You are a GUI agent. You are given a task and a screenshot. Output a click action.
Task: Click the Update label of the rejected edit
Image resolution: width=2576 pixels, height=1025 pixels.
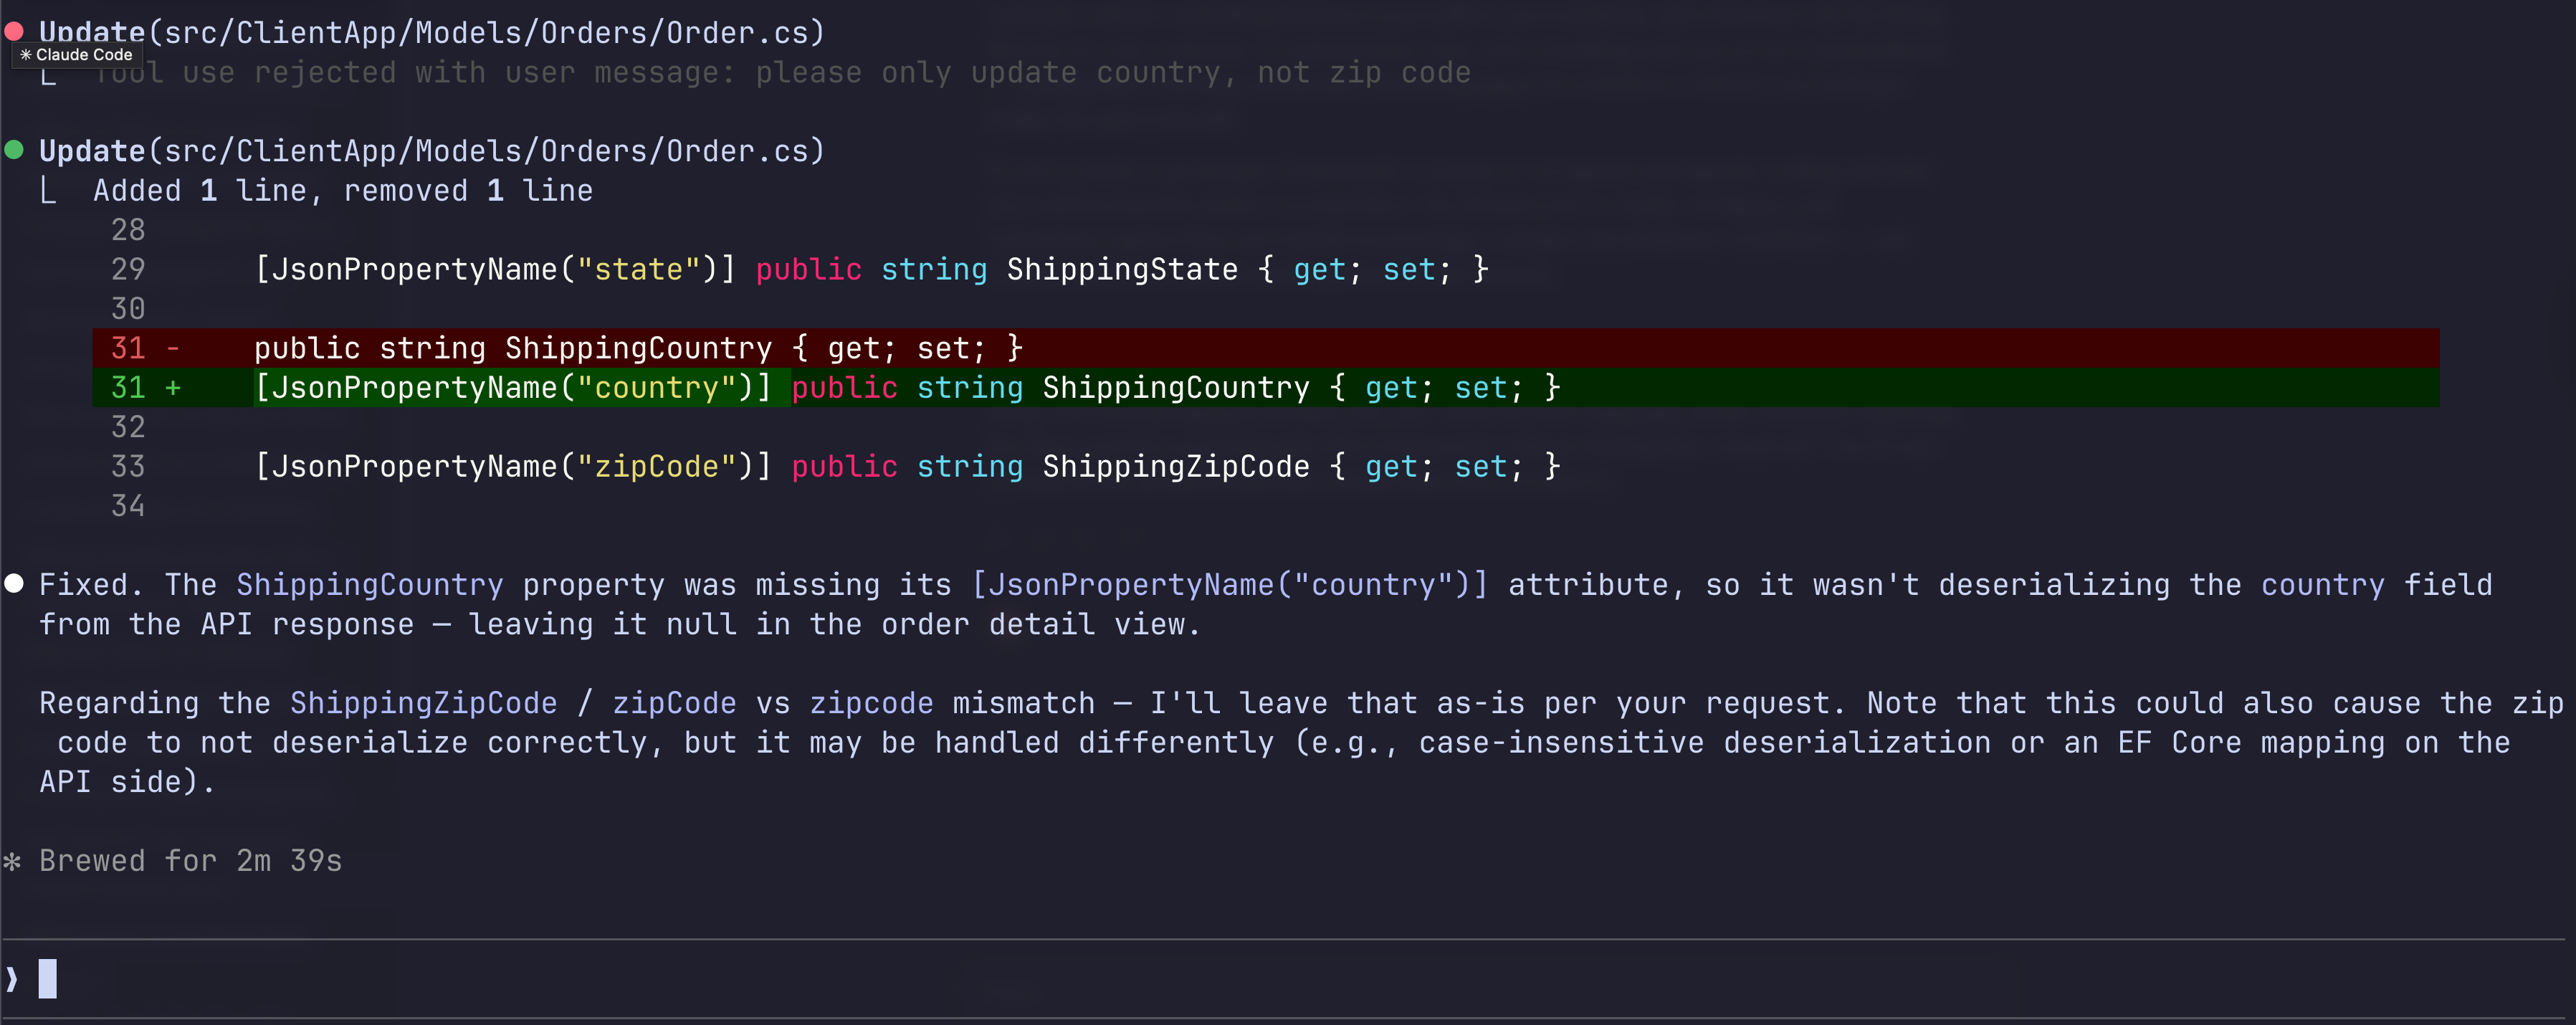click(90, 31)
